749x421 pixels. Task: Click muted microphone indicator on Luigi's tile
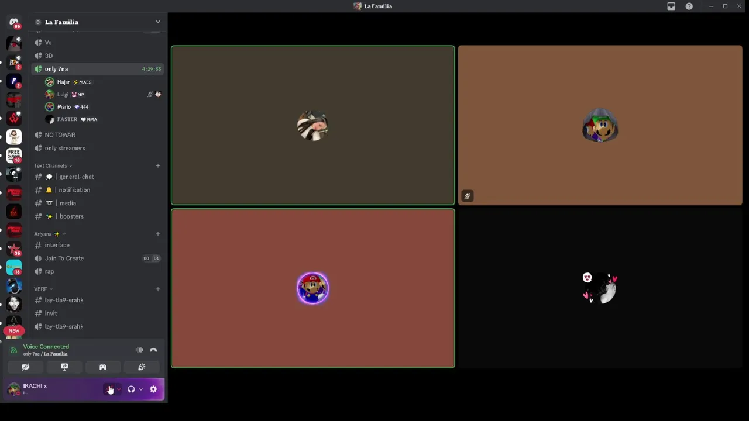(x=467, y=196)
